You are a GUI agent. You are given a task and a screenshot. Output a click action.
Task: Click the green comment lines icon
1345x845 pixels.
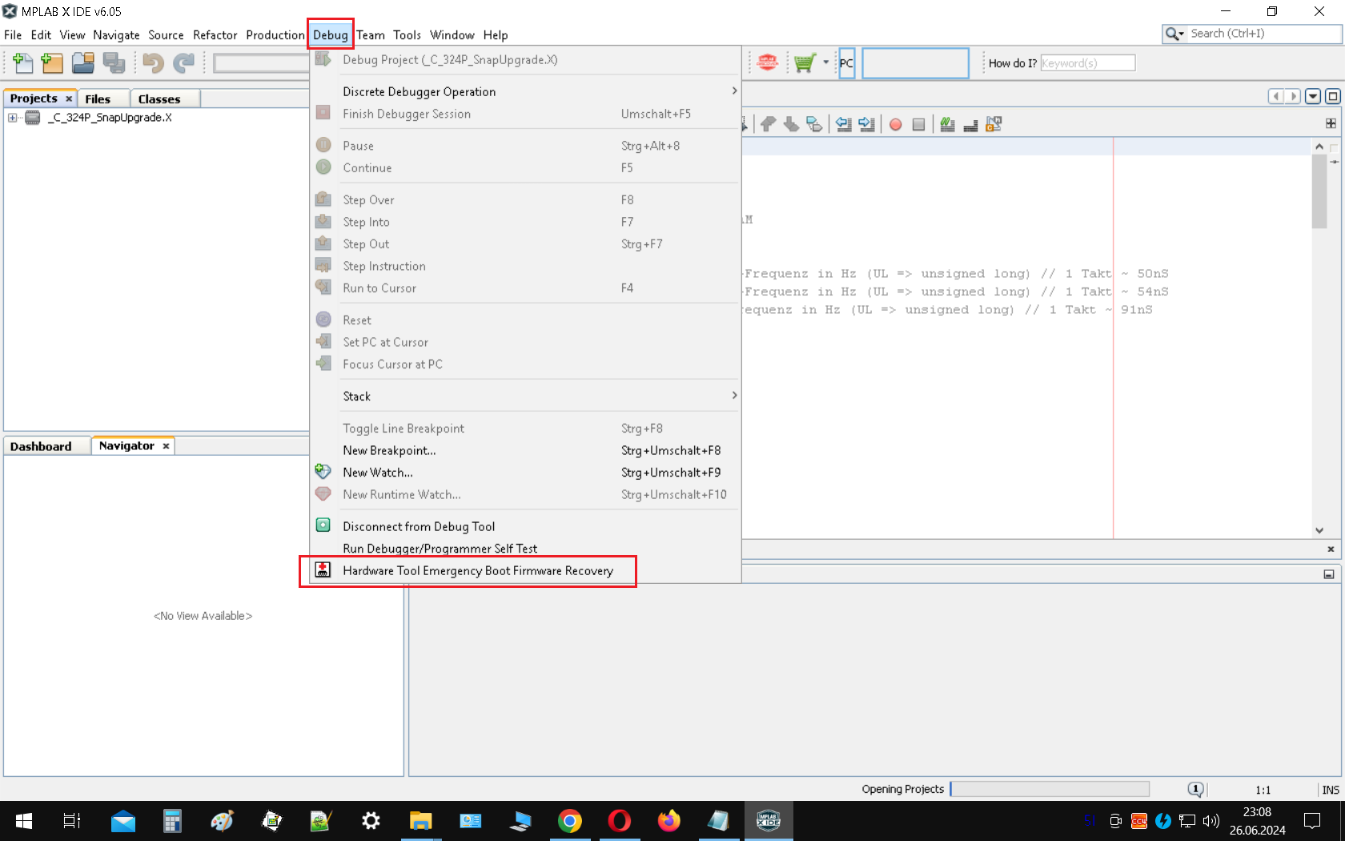click(x=947, y=124)
